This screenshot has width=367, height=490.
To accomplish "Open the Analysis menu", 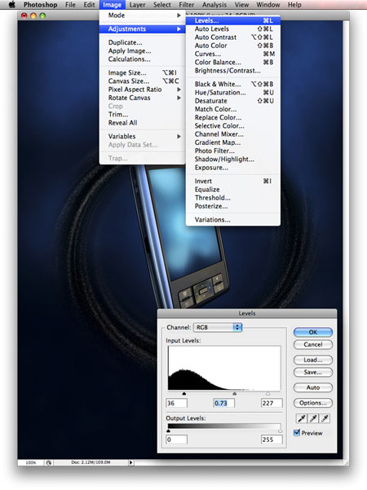I will point(214,5).
